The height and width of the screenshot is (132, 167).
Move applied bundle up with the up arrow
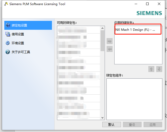click(151, 69)
